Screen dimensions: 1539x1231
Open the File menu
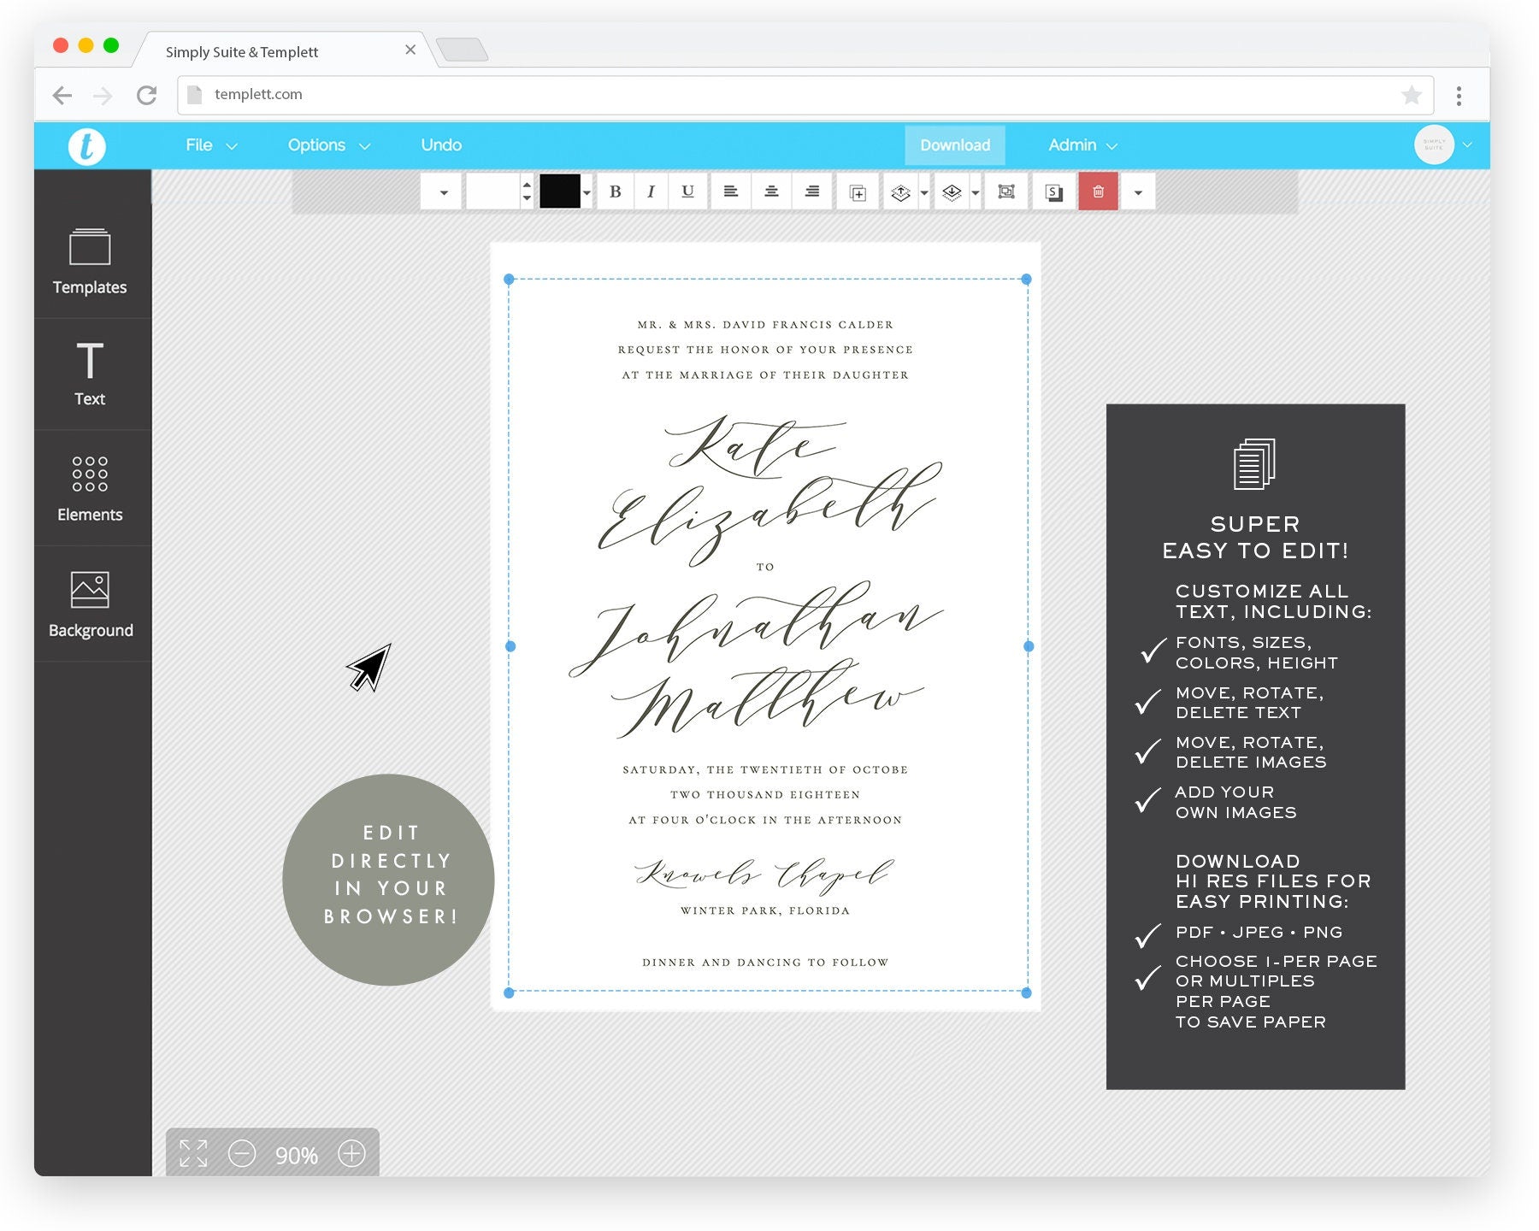(211, 145)
